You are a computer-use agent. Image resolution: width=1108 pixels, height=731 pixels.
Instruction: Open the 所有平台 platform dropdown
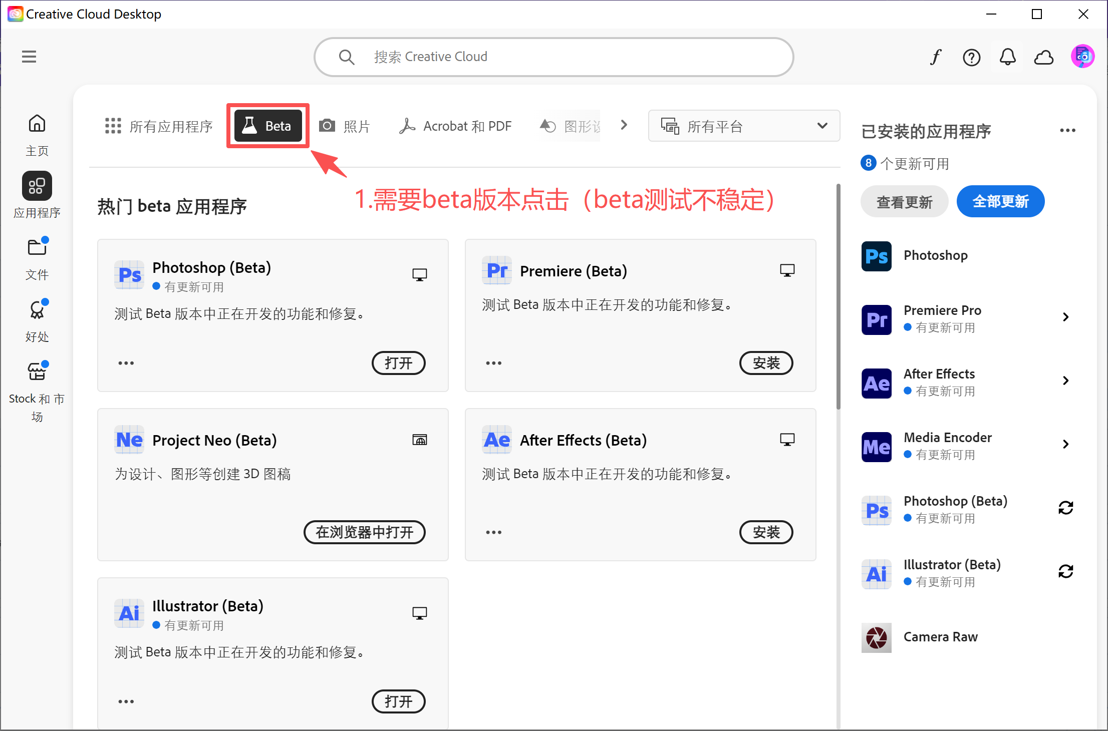[x=744, y=126]
